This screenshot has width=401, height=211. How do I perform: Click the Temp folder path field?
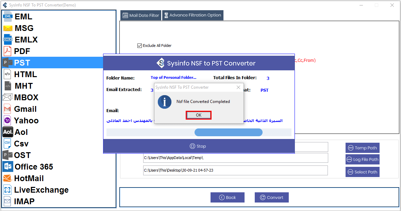236,158
